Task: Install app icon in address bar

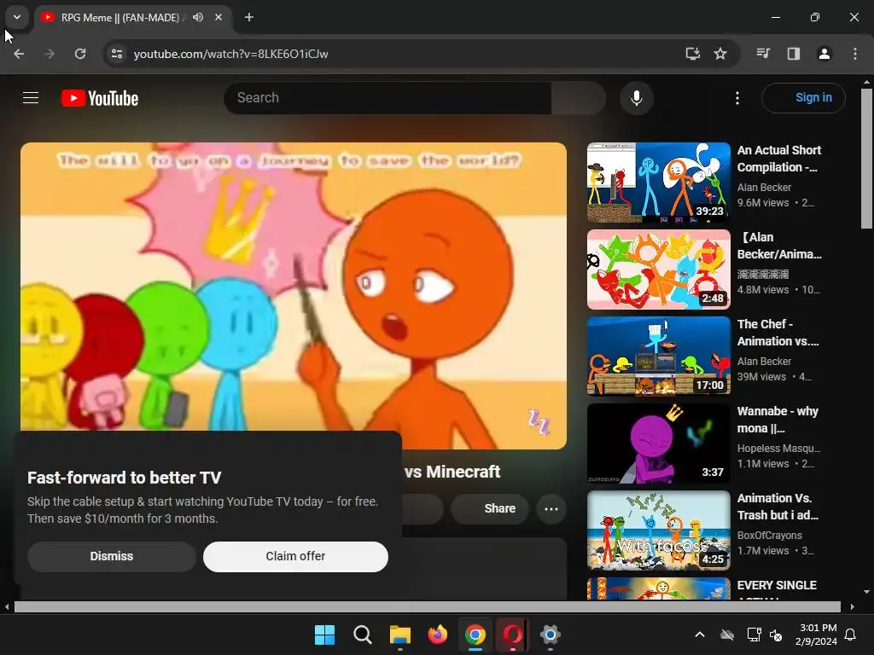Action: point(692,54)
